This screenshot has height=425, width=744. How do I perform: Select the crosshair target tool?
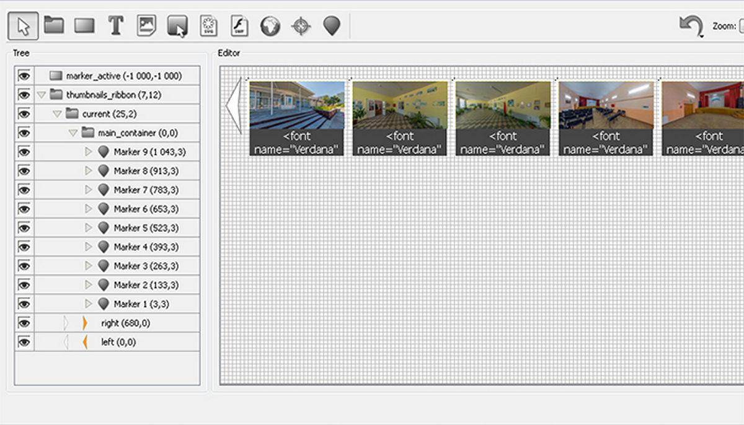301,26
